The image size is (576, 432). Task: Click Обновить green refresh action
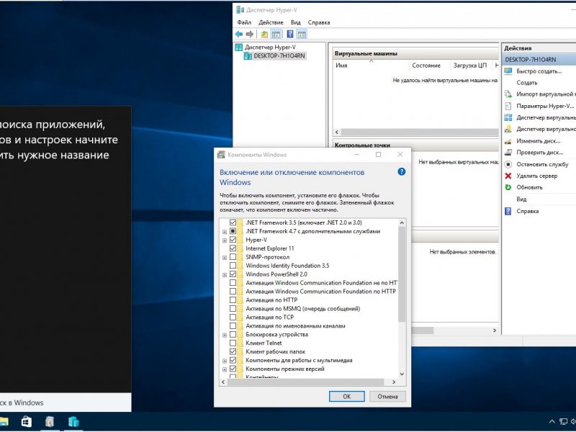click(x=508, y=187)
